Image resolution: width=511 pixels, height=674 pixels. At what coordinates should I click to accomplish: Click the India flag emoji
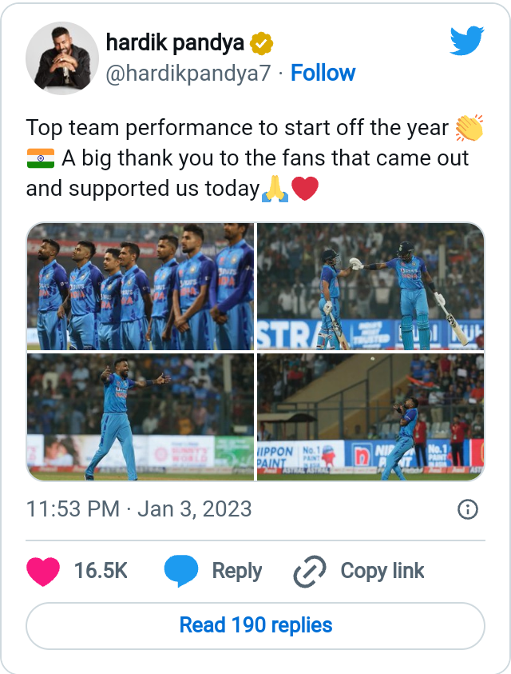[x=40, y=158]
